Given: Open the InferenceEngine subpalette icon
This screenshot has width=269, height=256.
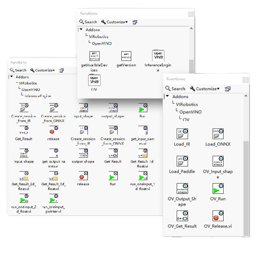Looking at the screenshot, I should click(x=158, y=55).
